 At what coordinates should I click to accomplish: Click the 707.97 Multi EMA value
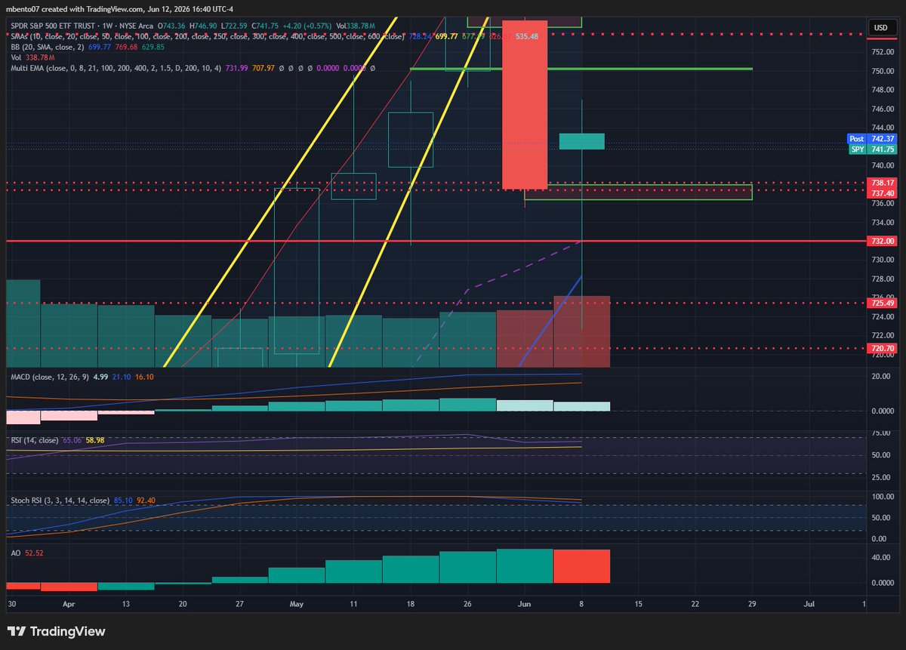tap(263, 68)
